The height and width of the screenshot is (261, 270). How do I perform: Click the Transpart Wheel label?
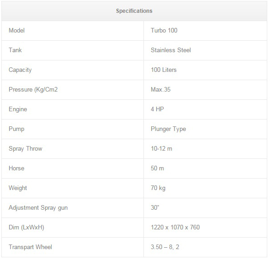30,247
